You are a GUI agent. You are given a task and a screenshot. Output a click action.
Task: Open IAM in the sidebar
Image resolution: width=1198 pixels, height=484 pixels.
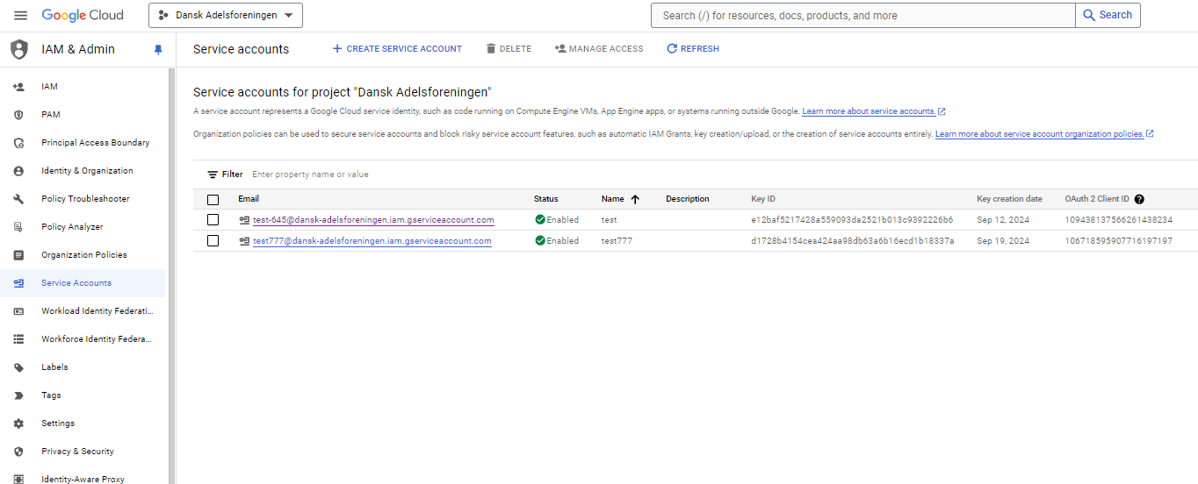point(49,87)
